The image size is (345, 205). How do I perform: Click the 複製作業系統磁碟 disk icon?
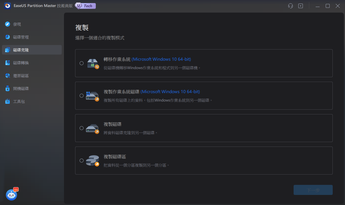pyautogui.click(x=93, y=96)
